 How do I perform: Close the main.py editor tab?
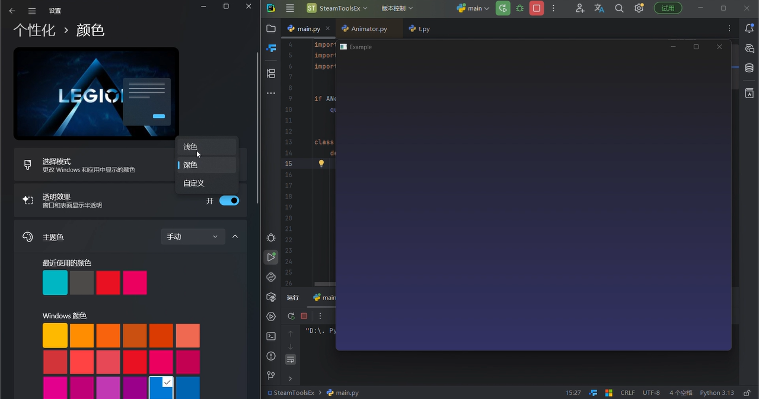[x=328, y=28]
